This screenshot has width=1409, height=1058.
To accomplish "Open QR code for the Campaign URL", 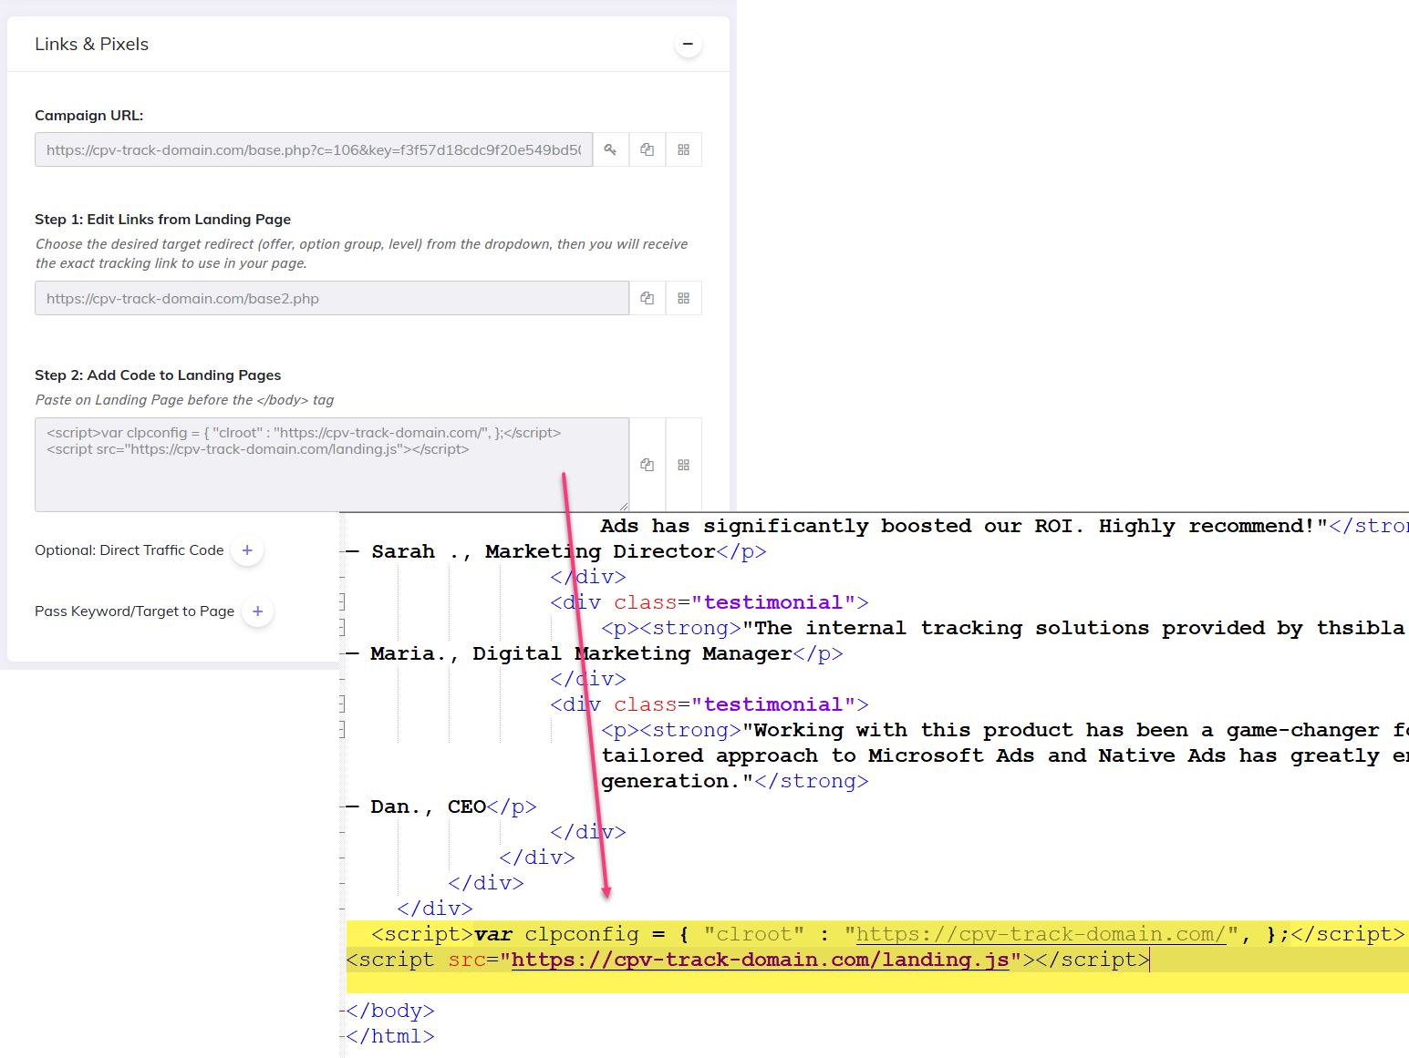I will tap(683, 149).
